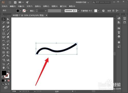Select the Direct Selection tool

click(8, 19)
